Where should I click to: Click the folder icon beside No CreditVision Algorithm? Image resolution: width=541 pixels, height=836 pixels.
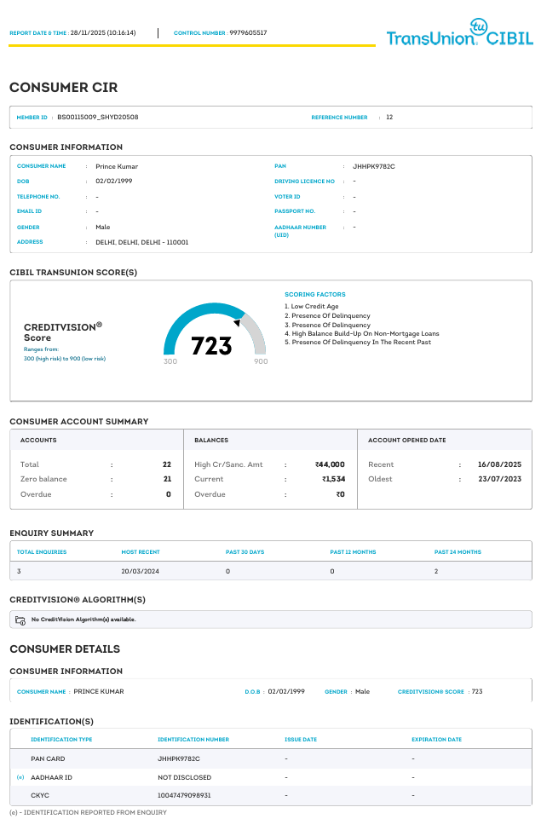[21, 620]
